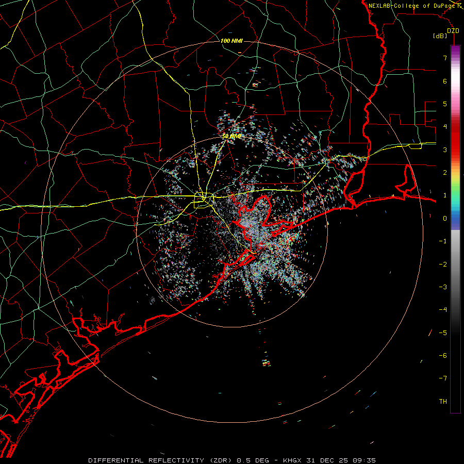Image resolution: width=464 pixels, height=464 pixels.
Task: Click the 50 NMI range ring label
Action: tap(231, 137)
